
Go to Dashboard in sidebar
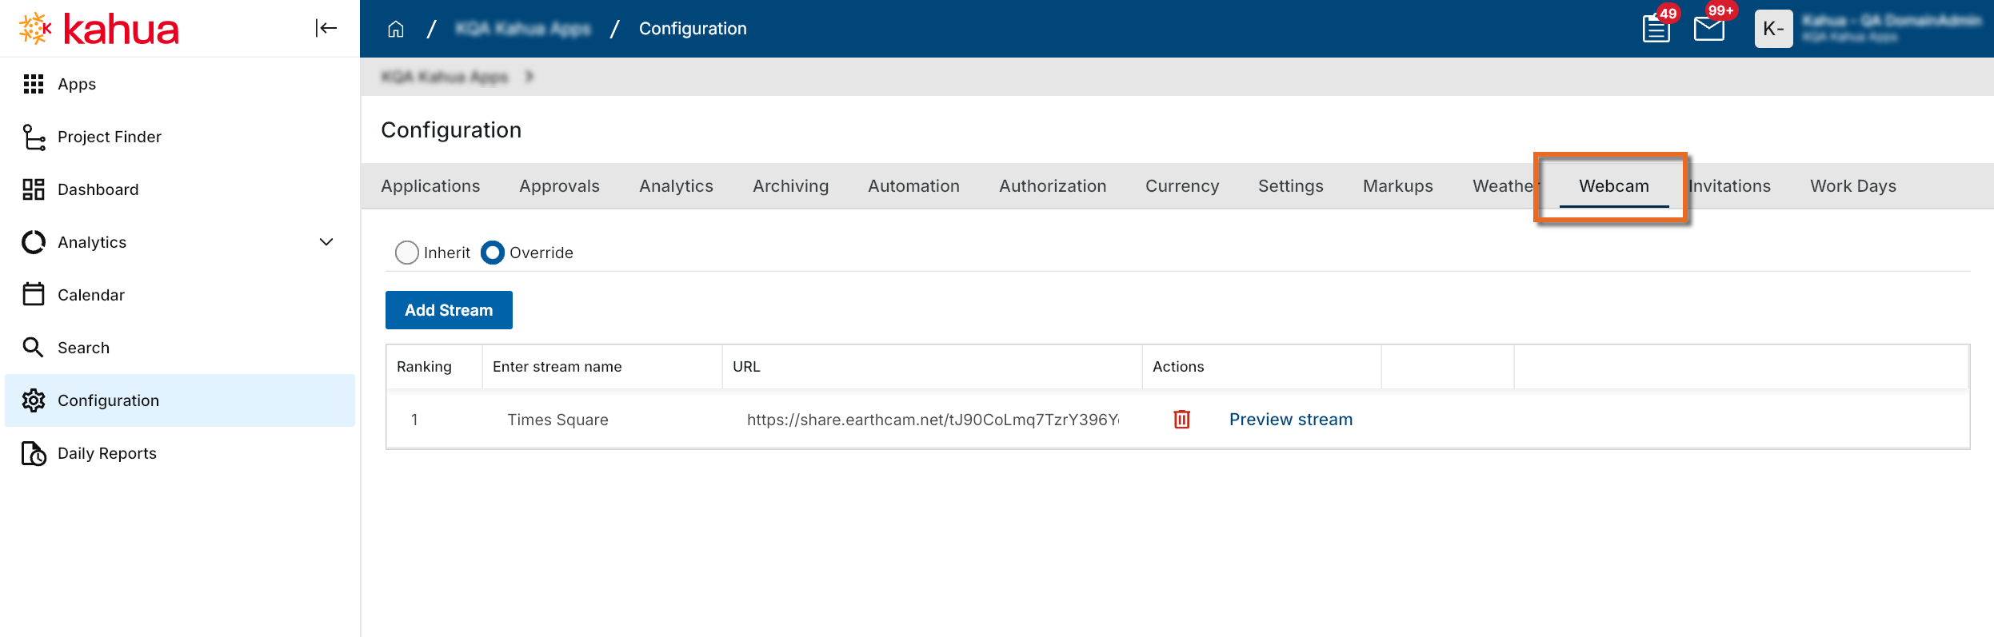(98, 189)
